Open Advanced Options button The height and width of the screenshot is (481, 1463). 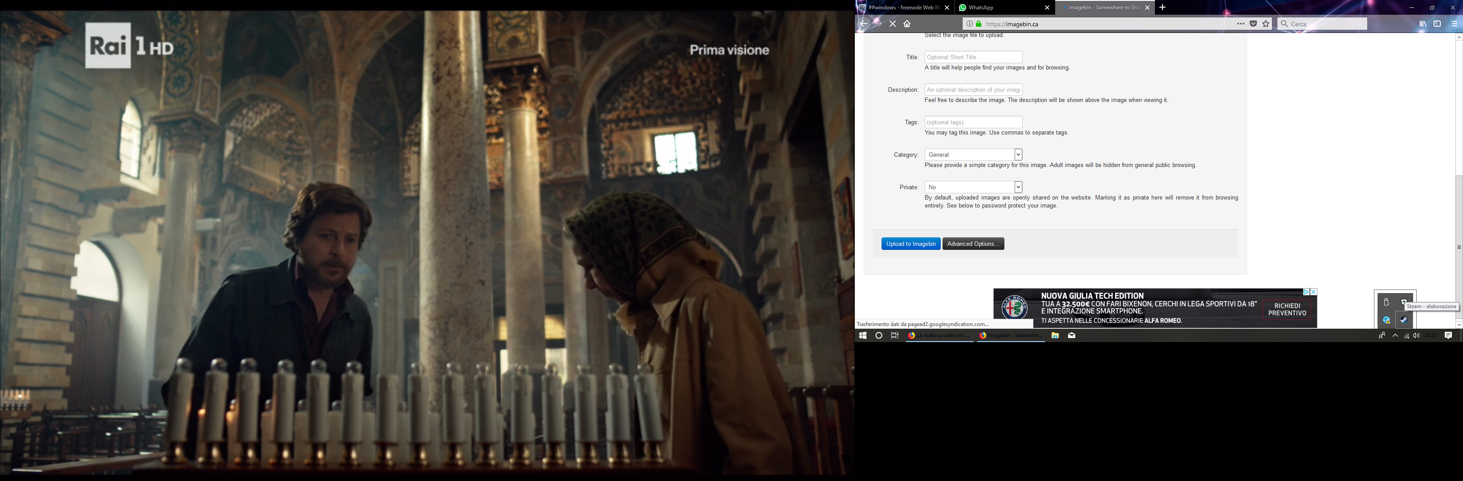tap(973, 244)
